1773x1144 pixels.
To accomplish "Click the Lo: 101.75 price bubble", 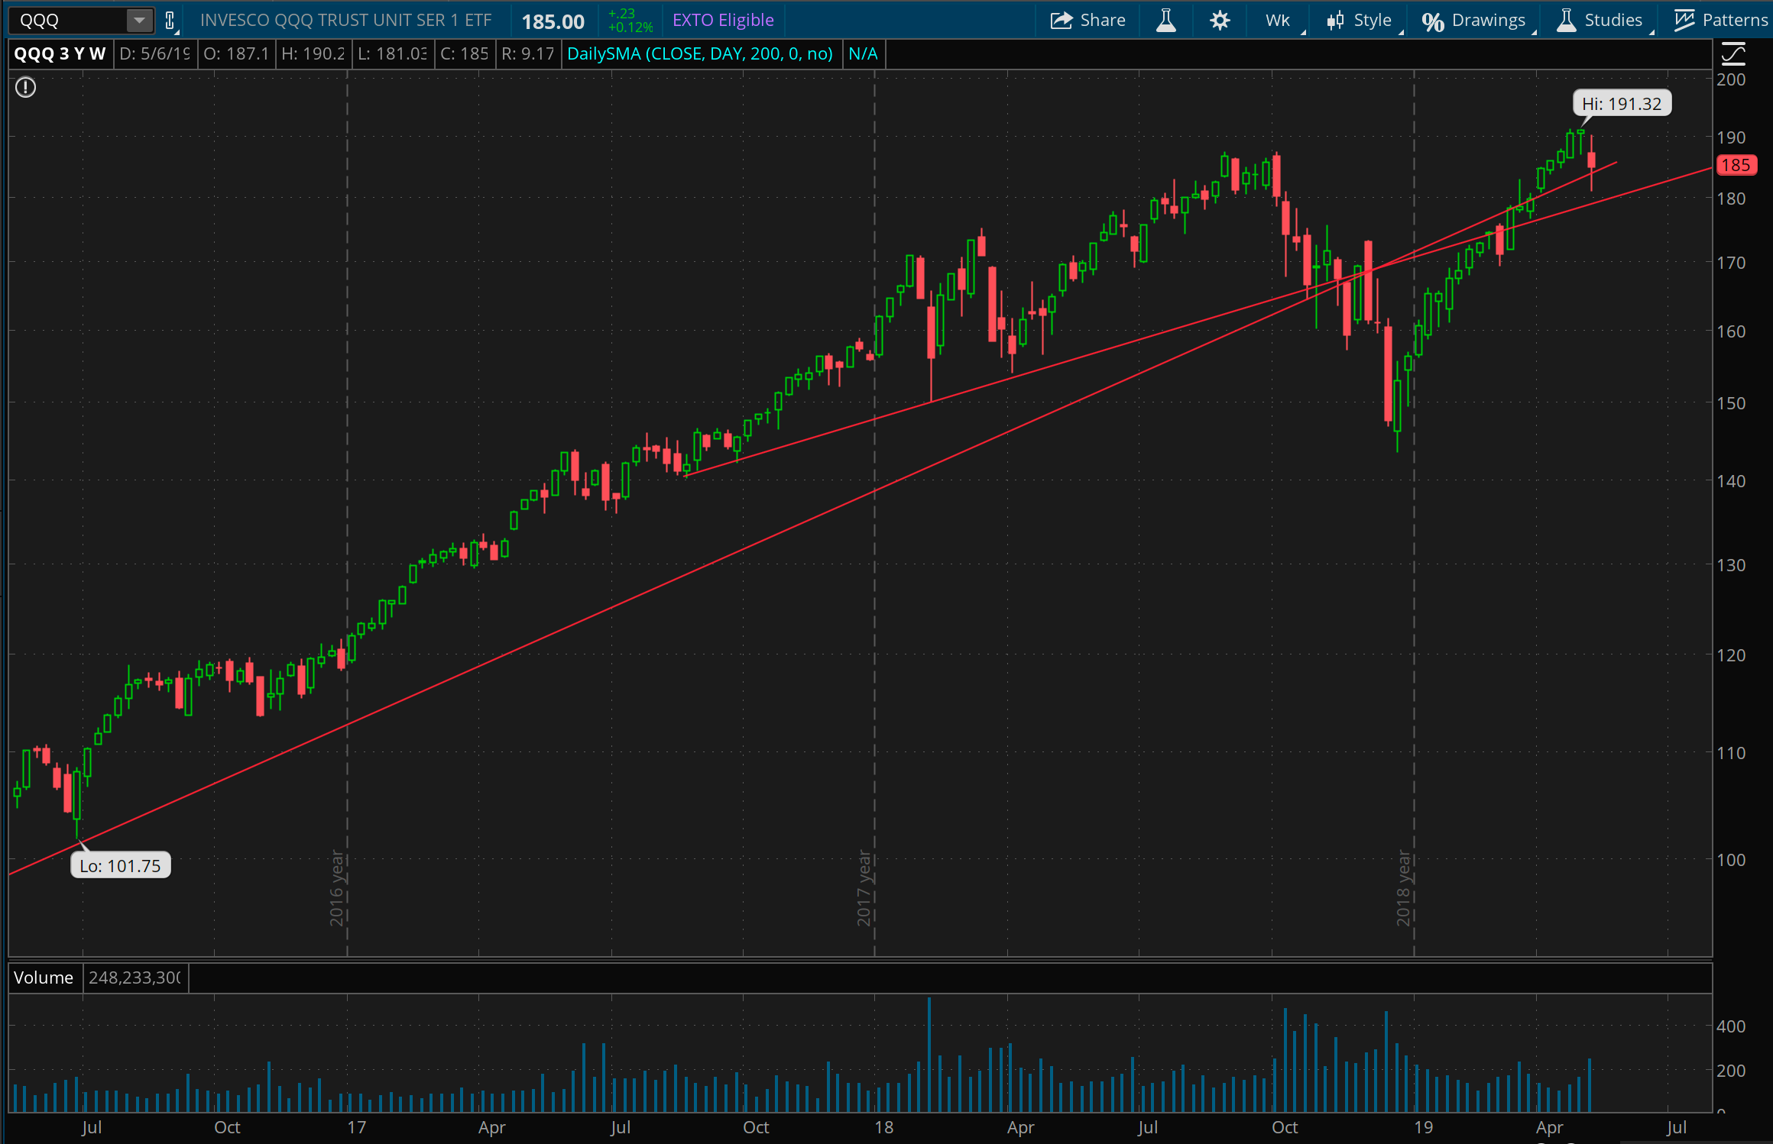I will (x=120, y=866).
